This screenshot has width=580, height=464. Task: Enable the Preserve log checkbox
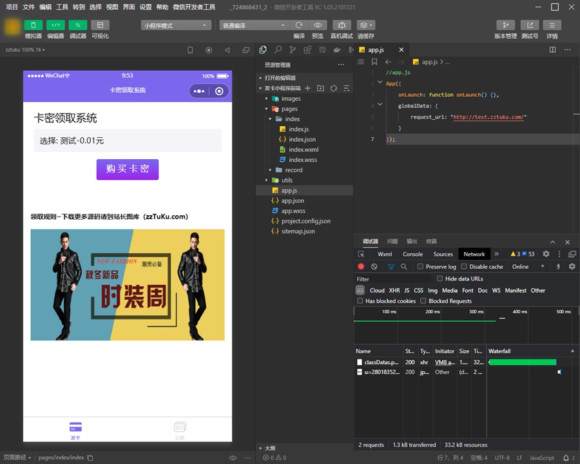(x=420, y=266)
